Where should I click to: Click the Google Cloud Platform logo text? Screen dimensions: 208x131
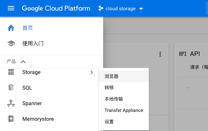(56, 8)
